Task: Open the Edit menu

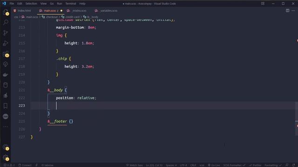Action: pos(20,4)
